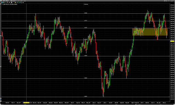Click the 270.00 price axis label

[172, 15]
